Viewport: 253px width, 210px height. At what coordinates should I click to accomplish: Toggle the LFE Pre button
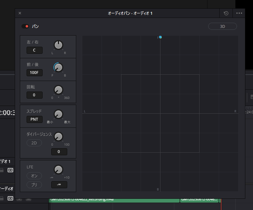(34, 185)
